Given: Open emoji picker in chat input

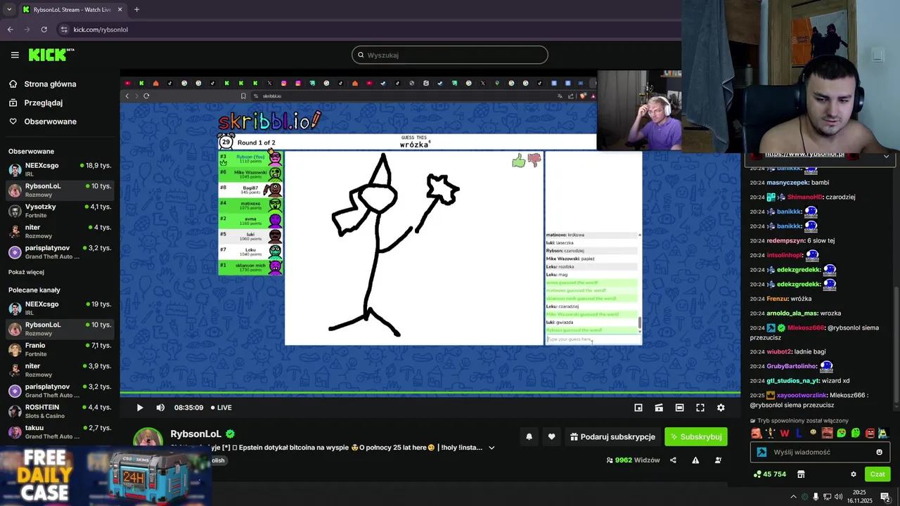Looking at the screenshot, I should tap(879, 453).
